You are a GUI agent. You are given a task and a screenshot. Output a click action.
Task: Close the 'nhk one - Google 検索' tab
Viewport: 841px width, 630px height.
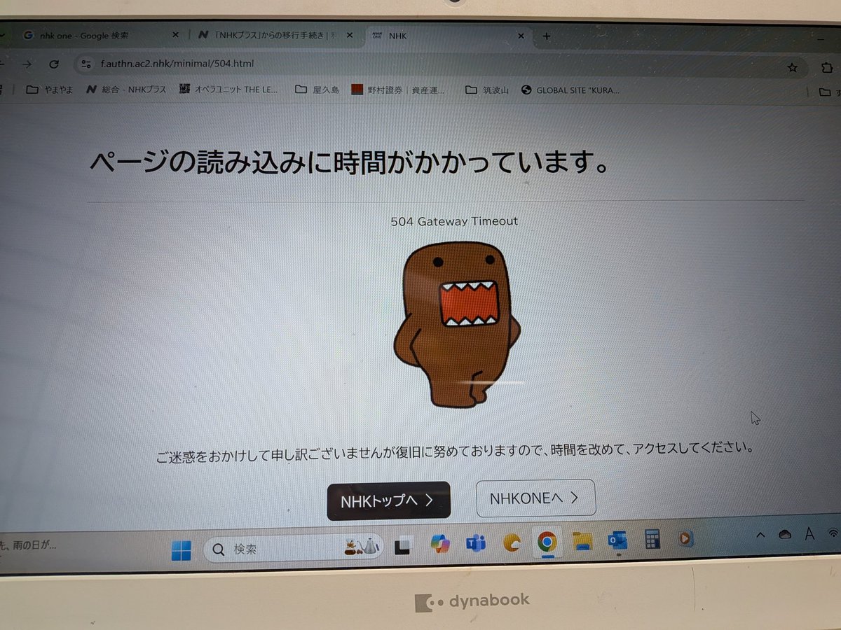click(175, 34)
